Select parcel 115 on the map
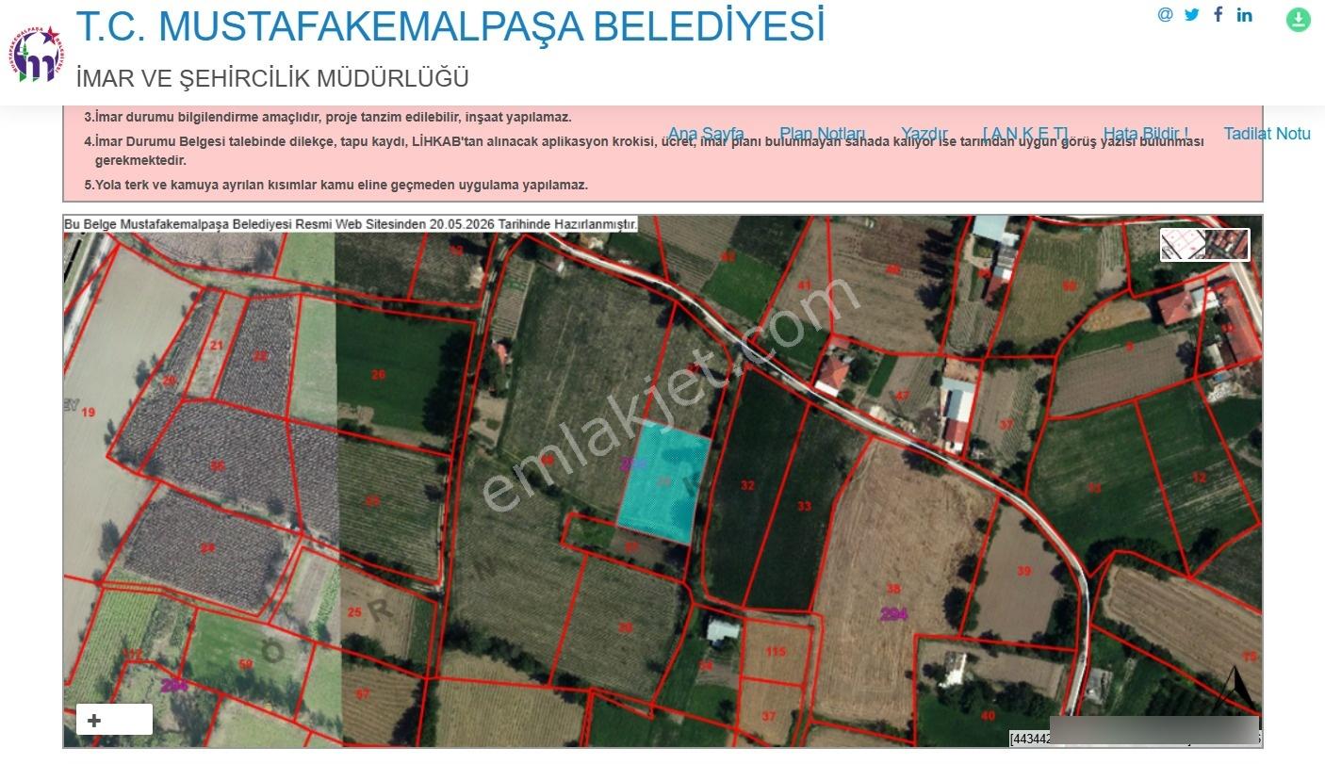Screen dimensions: 1325x764 pos(776,652)
